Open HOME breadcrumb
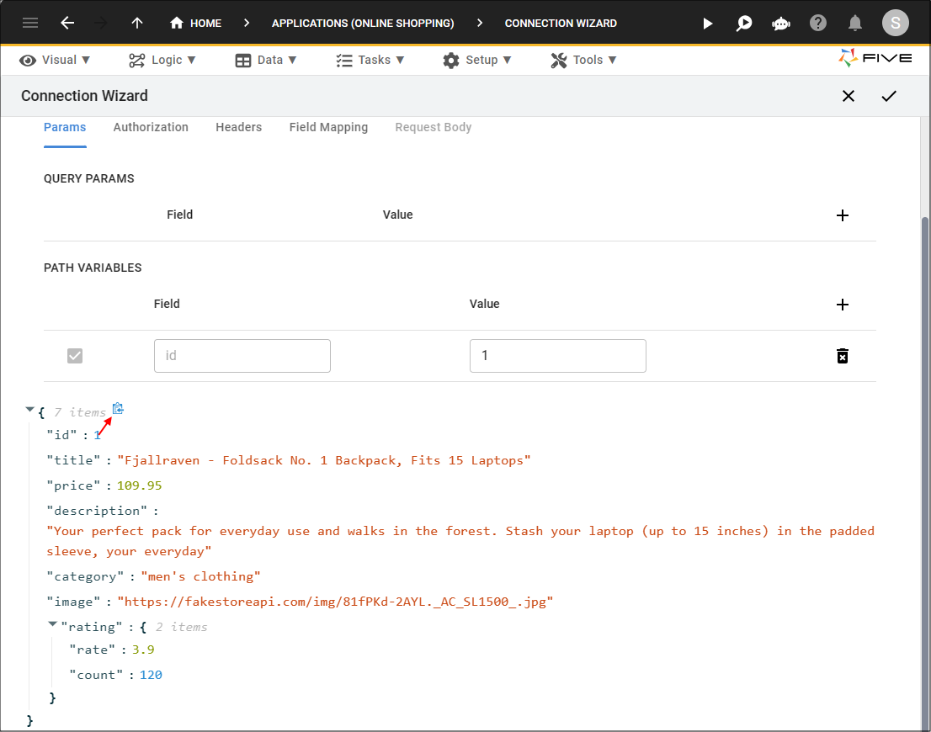This screenshot has height=732, width=931. tap(195, 24)
